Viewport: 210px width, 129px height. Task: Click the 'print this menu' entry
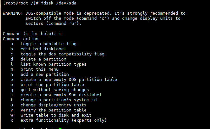tap(35, 69)
